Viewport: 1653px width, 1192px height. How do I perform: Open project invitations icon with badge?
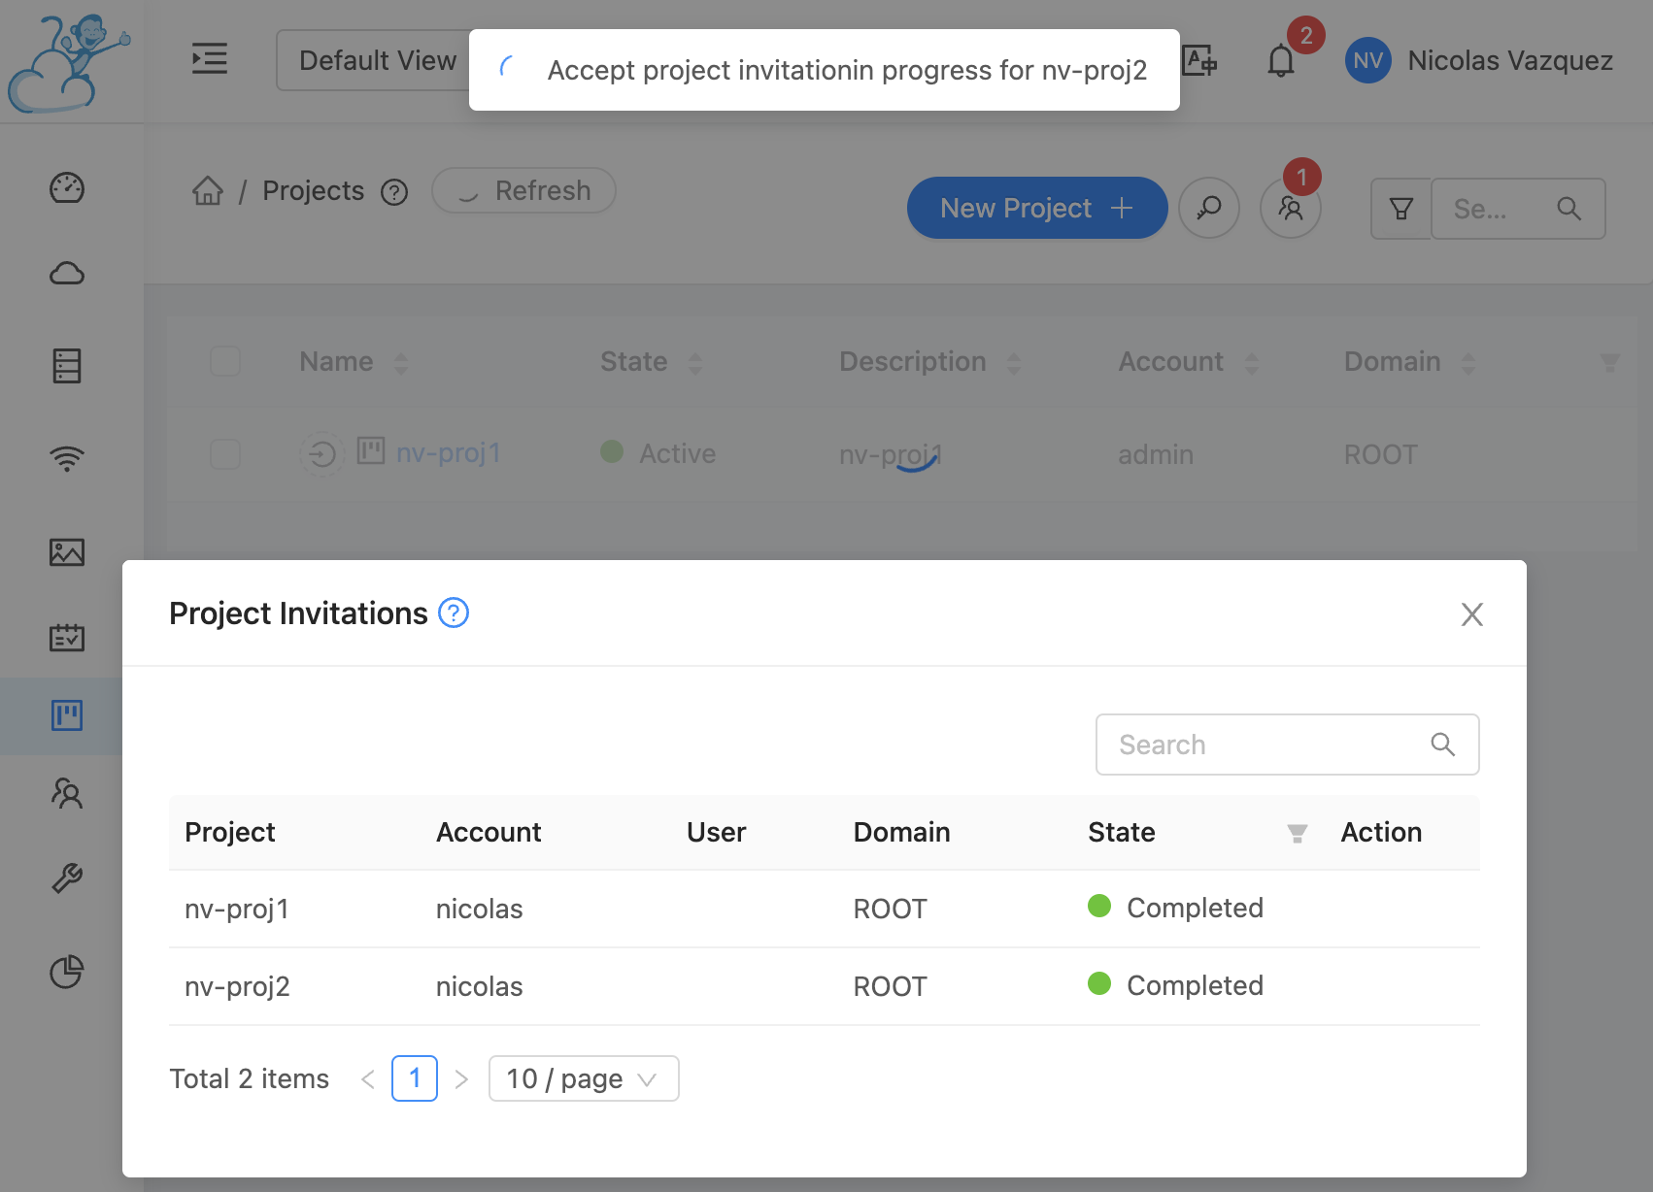(1290, 208)
